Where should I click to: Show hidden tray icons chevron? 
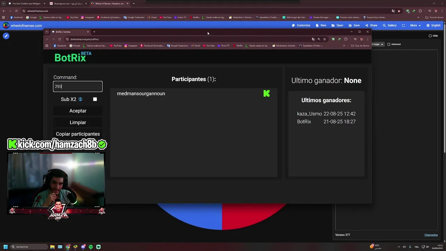click(x=399, y=247)
